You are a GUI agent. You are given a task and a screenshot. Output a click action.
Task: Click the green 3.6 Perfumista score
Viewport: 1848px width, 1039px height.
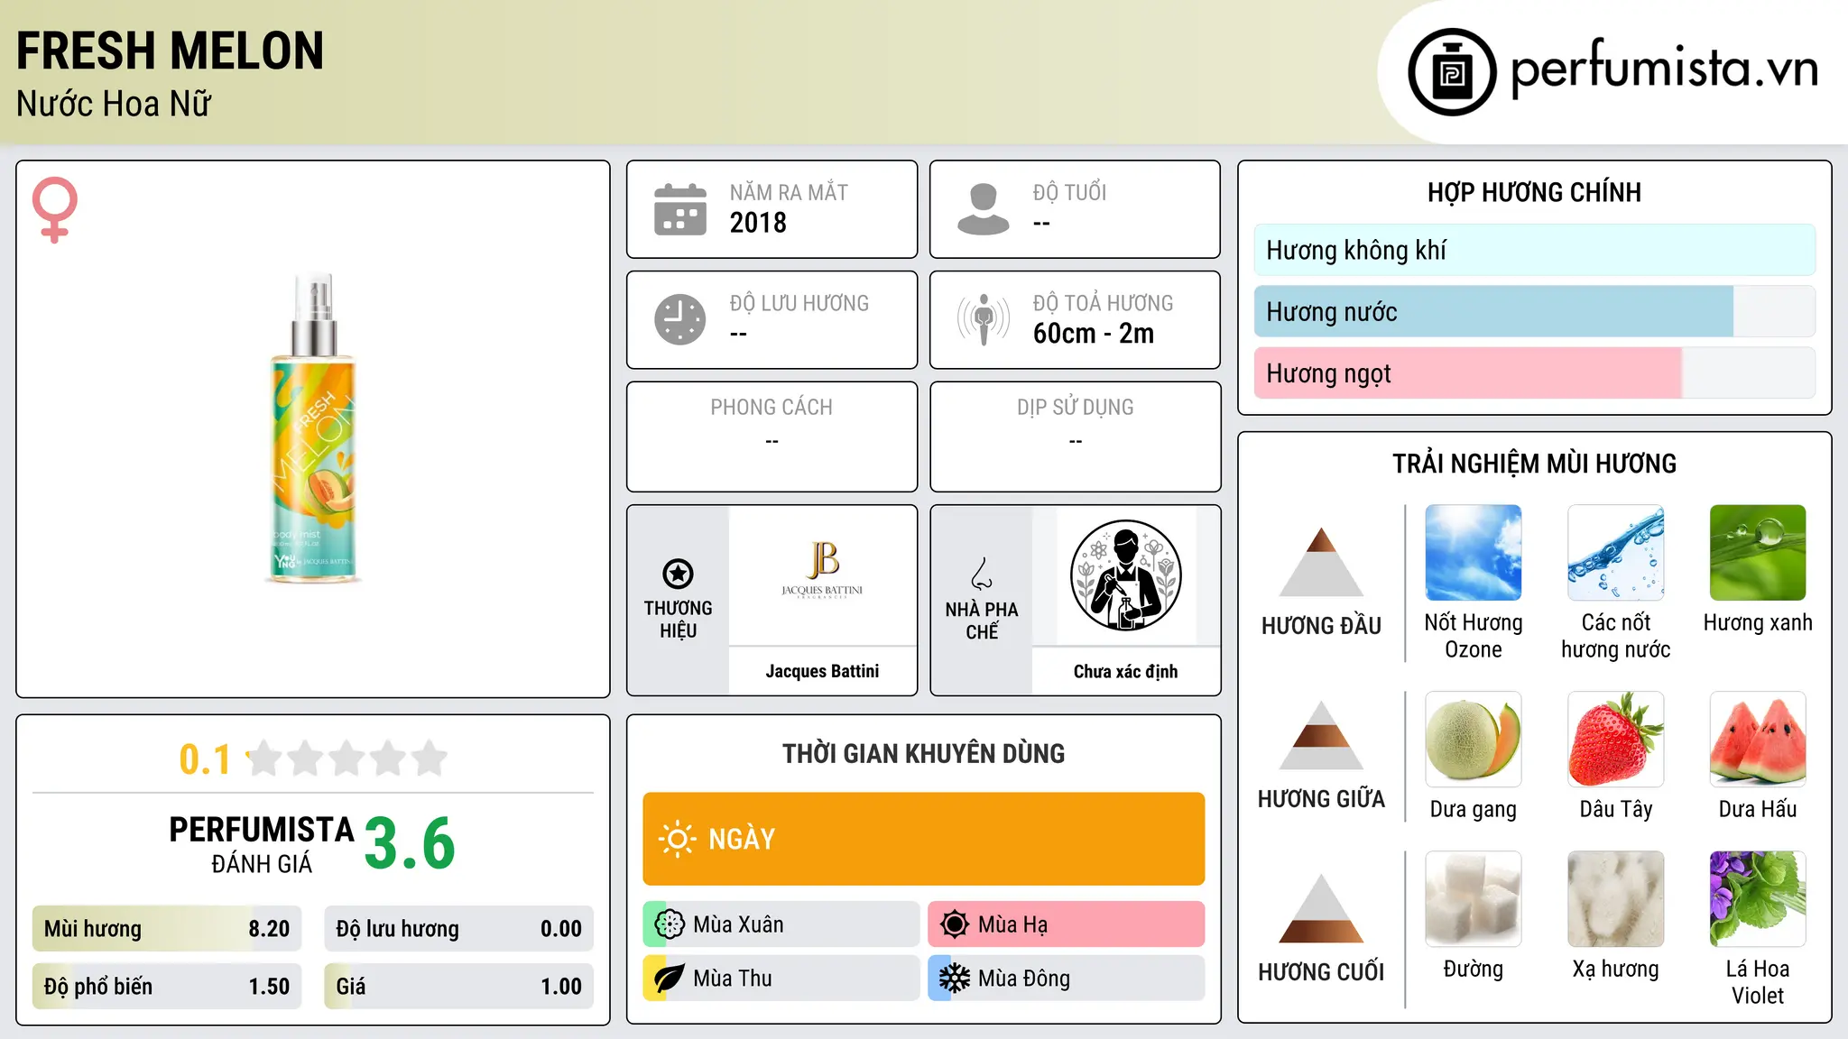click(410, 842)
